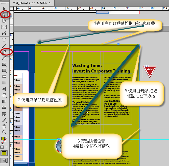Select the Pen tool

[4, 52]
